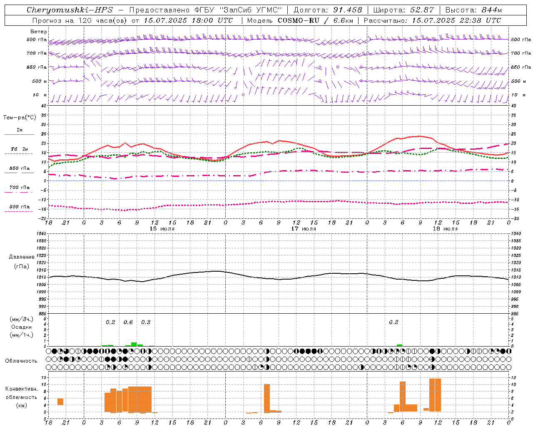The width and height of the screenshot is (533, 426).
Task: Select the red '2м' temperature legend line
Action: pos(19,134)
